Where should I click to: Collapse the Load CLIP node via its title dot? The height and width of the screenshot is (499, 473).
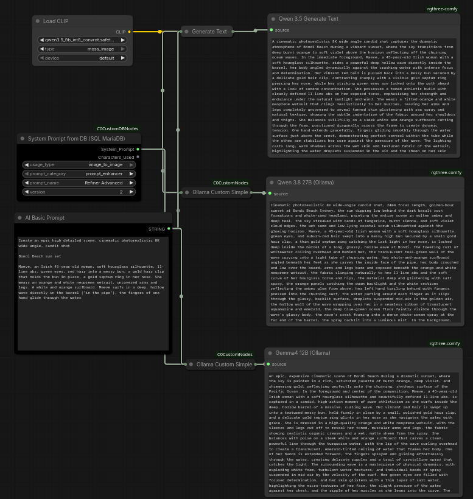(38, 21)
